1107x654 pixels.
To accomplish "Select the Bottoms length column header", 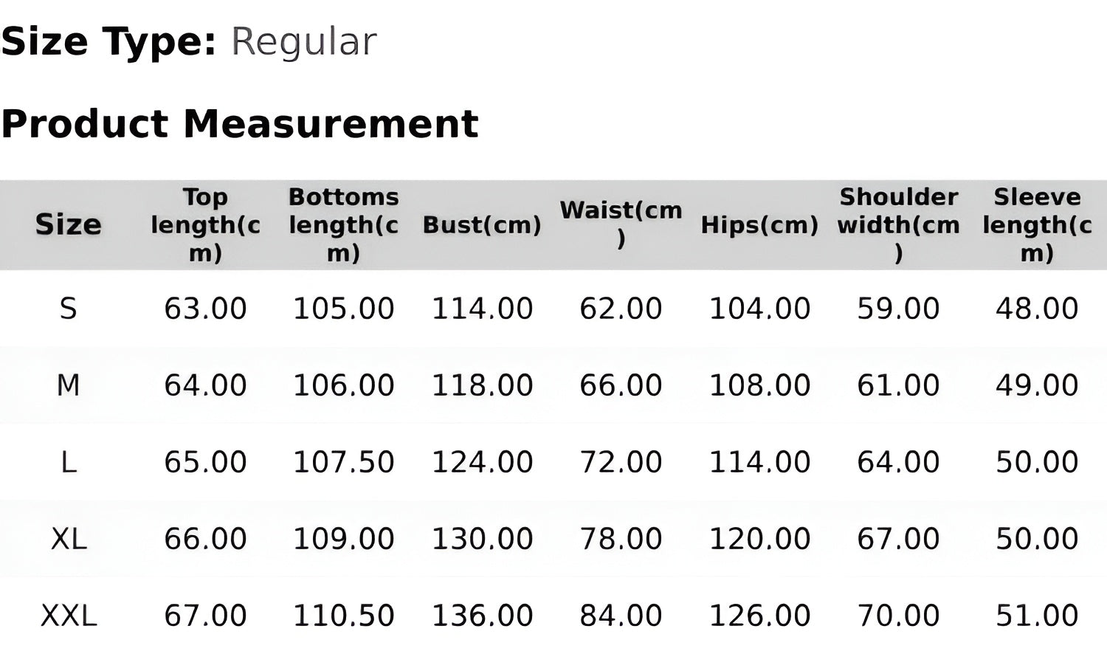I will coord(343,224).
